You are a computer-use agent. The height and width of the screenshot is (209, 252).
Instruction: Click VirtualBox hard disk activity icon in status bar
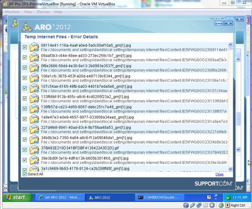tap(186, 205)
